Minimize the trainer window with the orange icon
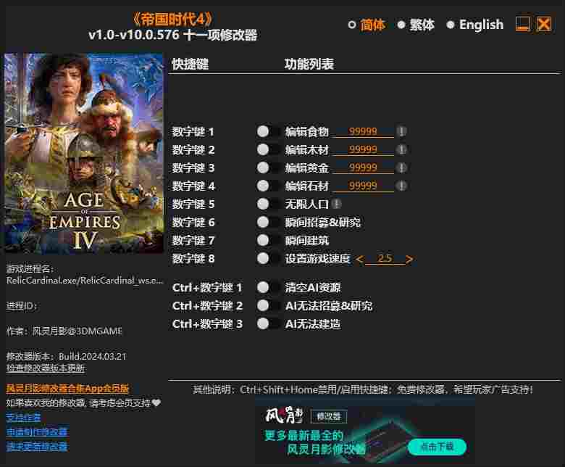The image size is (565, 467). point(522,25)
